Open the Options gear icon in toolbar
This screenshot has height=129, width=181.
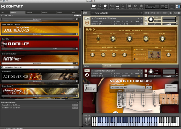pos(135,6)
